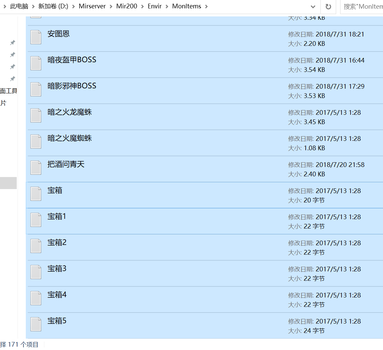The image size is (383, 350).
Task: Click the file icon of 宝箱5
Action: pyautogui.click(x=36, y=324)
